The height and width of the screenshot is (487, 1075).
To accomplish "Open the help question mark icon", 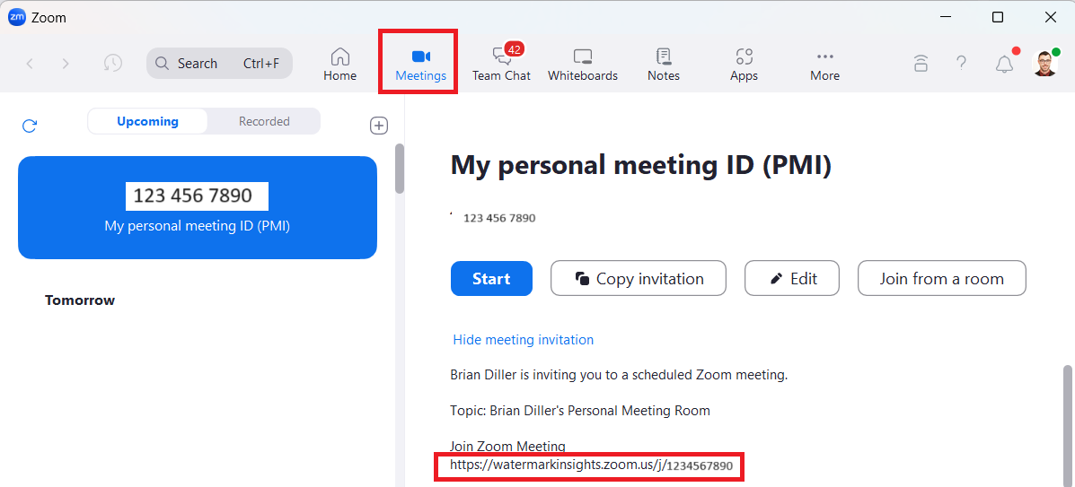I will click(961, 63).
